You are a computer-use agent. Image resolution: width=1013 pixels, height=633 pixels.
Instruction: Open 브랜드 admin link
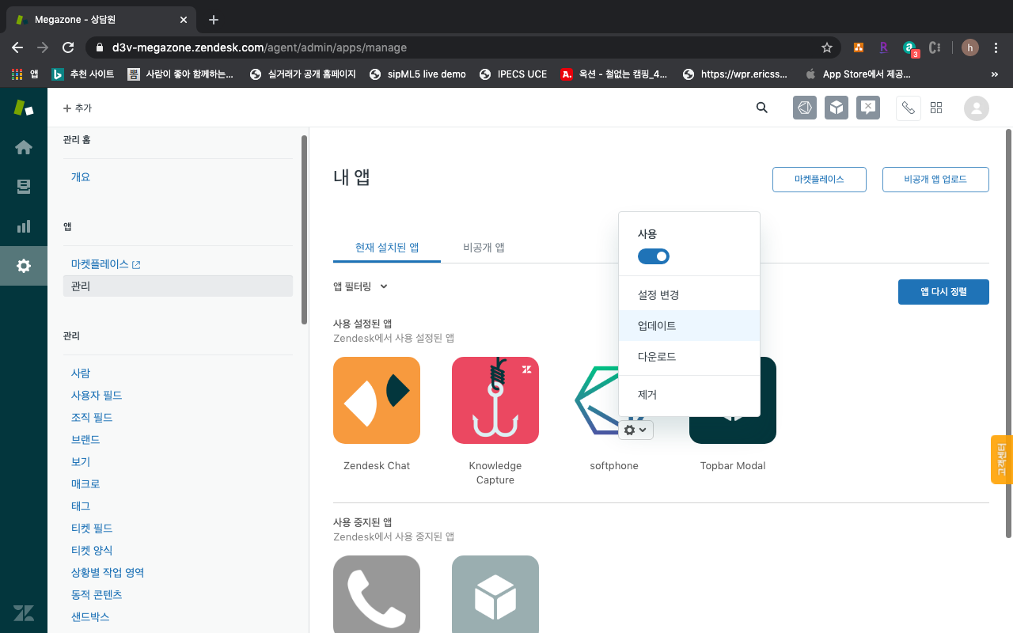tap(85, 439)
